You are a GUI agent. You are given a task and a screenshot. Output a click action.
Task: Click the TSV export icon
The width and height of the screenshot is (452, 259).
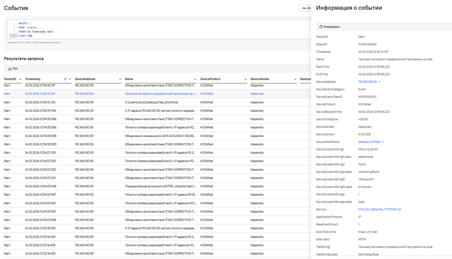(10, 69)
